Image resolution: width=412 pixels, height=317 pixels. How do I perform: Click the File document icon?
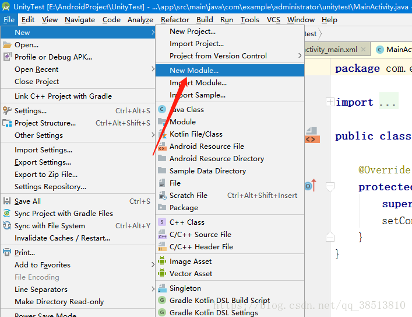coord(162,183)
